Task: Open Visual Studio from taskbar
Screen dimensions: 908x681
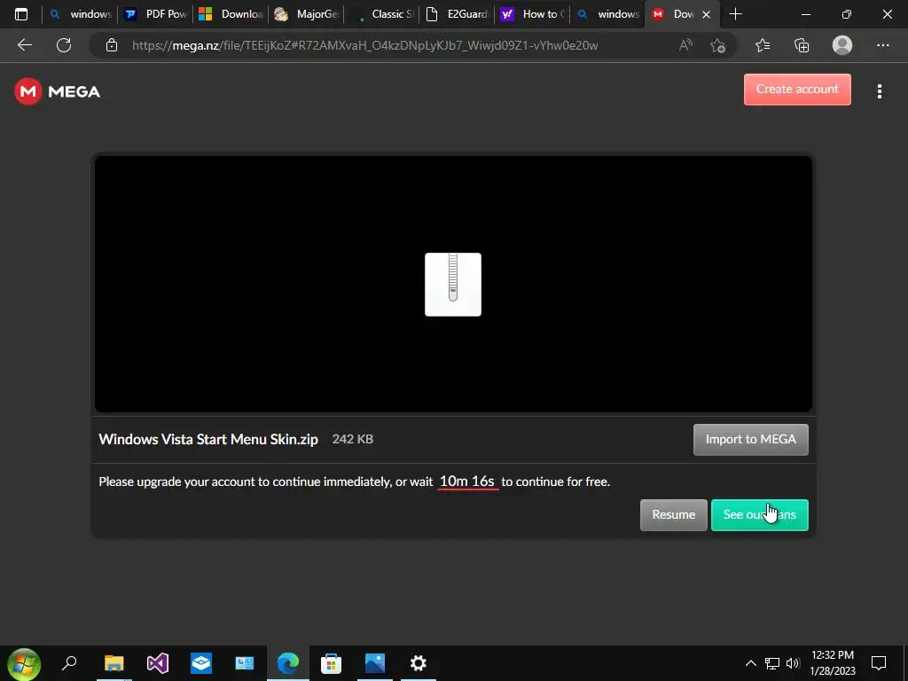Action: point(158,663)
